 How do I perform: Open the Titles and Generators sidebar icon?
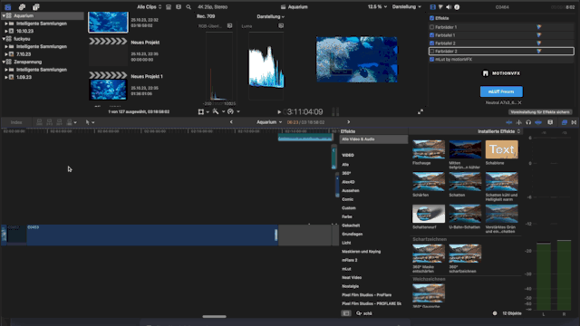(x=36, y=7)
